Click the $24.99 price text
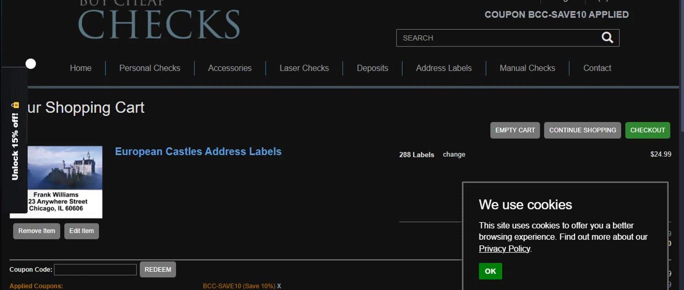 (661, 154)
